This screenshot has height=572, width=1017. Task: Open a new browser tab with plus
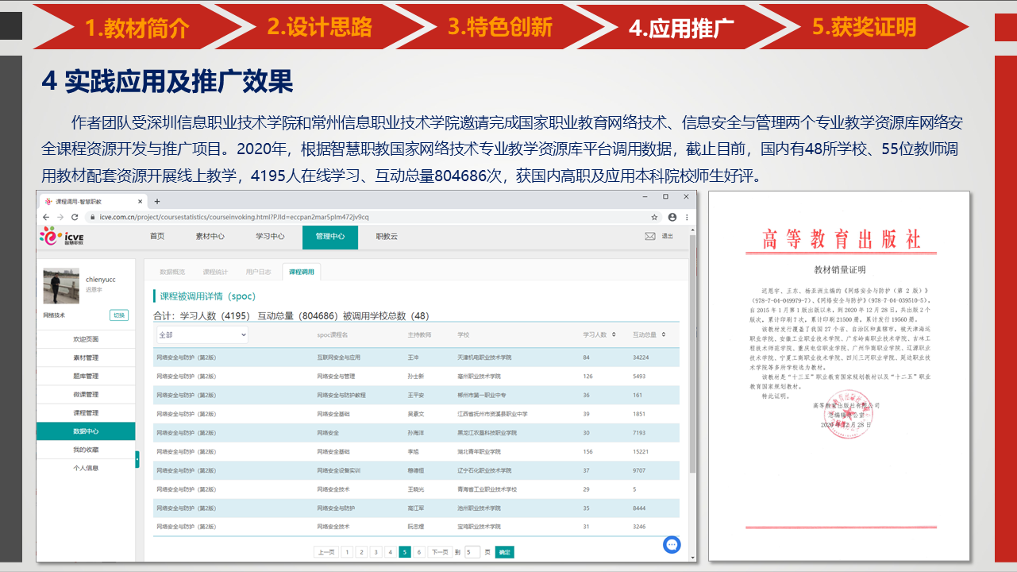point(157,202)
